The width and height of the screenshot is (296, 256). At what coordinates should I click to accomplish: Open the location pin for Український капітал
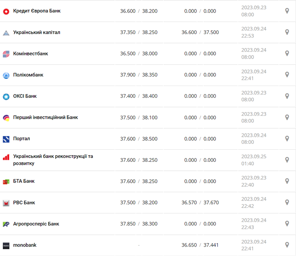[287, 32]
